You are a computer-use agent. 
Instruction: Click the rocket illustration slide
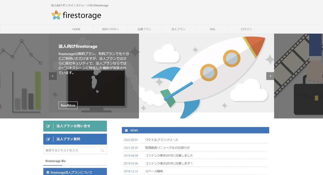pos(206,76)
